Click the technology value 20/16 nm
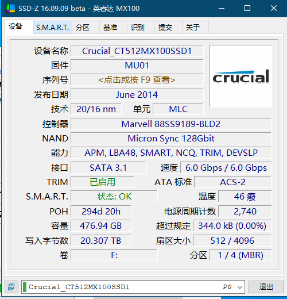The height and width of the screenshot is (299, 287). tap(96, 109)
